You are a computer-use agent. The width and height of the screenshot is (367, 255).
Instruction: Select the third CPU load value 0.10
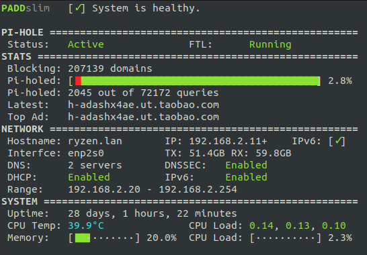(x=334, y=225)
